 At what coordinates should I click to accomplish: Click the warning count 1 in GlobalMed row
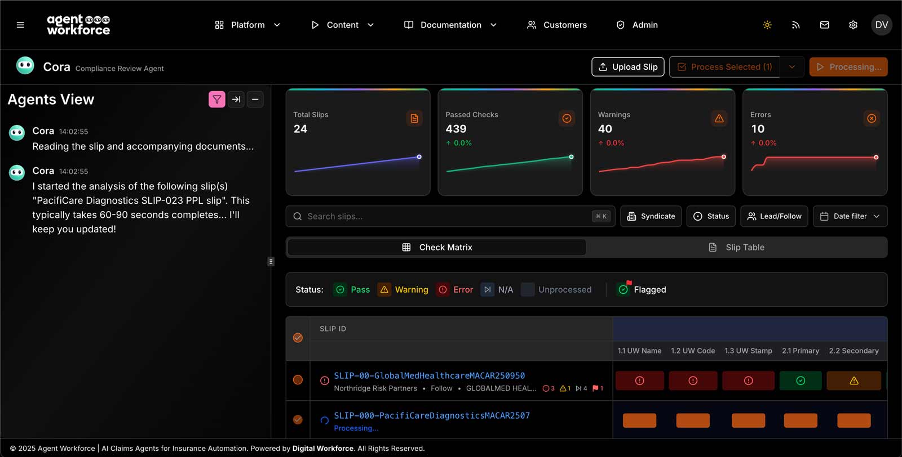[565, 388]
